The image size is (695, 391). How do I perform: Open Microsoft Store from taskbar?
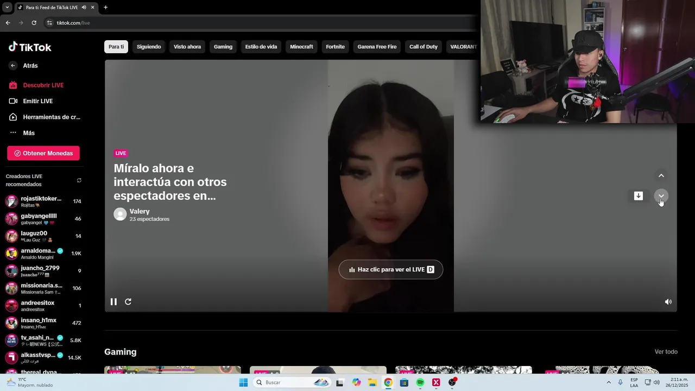pyautogui.click(x=404, y=382)
